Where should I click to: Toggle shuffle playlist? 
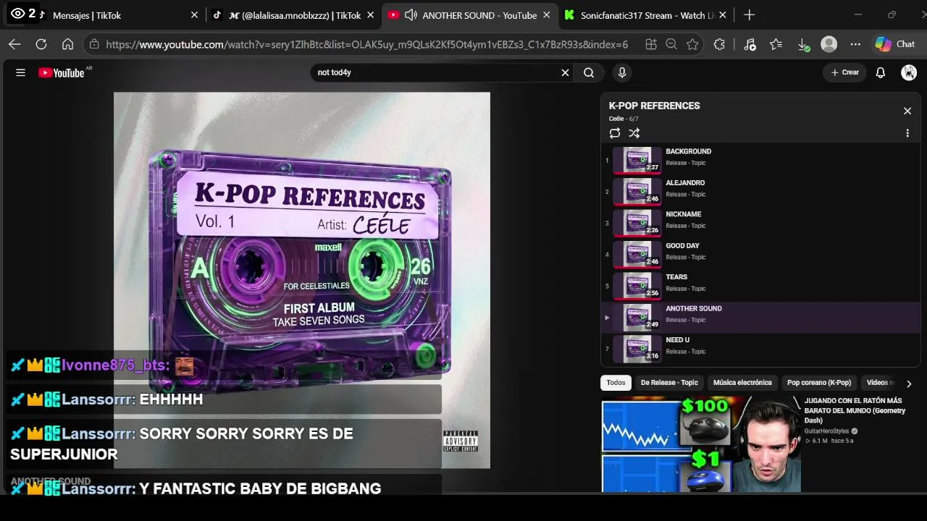[634, 133]
